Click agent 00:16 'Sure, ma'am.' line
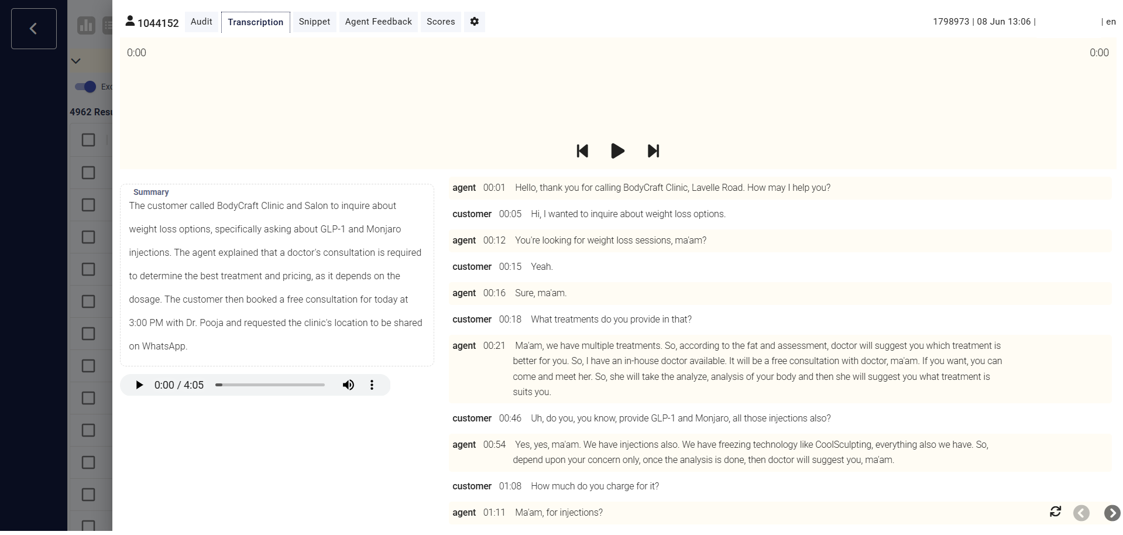The height and width of the screenshot is (535, 1123). [779, 293]
